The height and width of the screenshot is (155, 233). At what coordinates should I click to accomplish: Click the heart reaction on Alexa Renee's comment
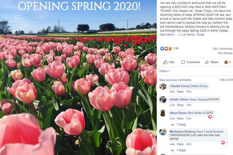pyautogui.click(x=210, y=117)
